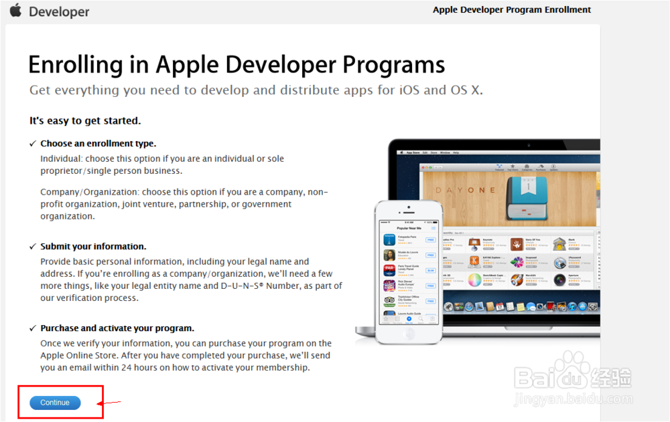Click checkmark beside 'Purchase and activate your program'

coord(32,328)
